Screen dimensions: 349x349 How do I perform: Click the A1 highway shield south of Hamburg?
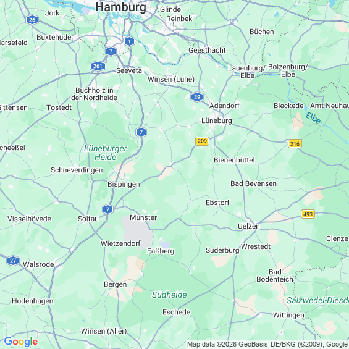point(129,41)
